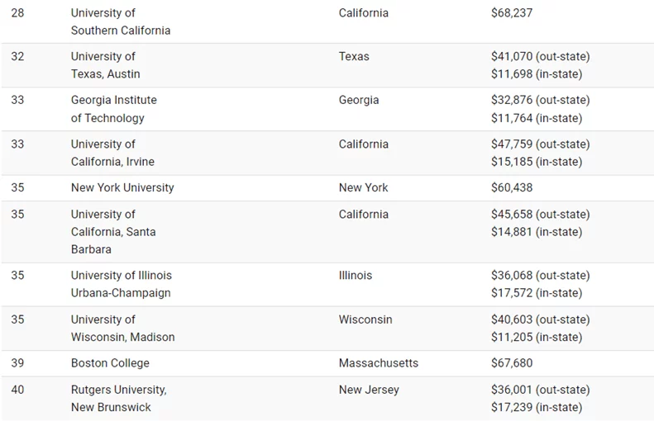Click University of Southern California name
The height and width of the screenshot is (421, 654).
[x=121, y=21]
